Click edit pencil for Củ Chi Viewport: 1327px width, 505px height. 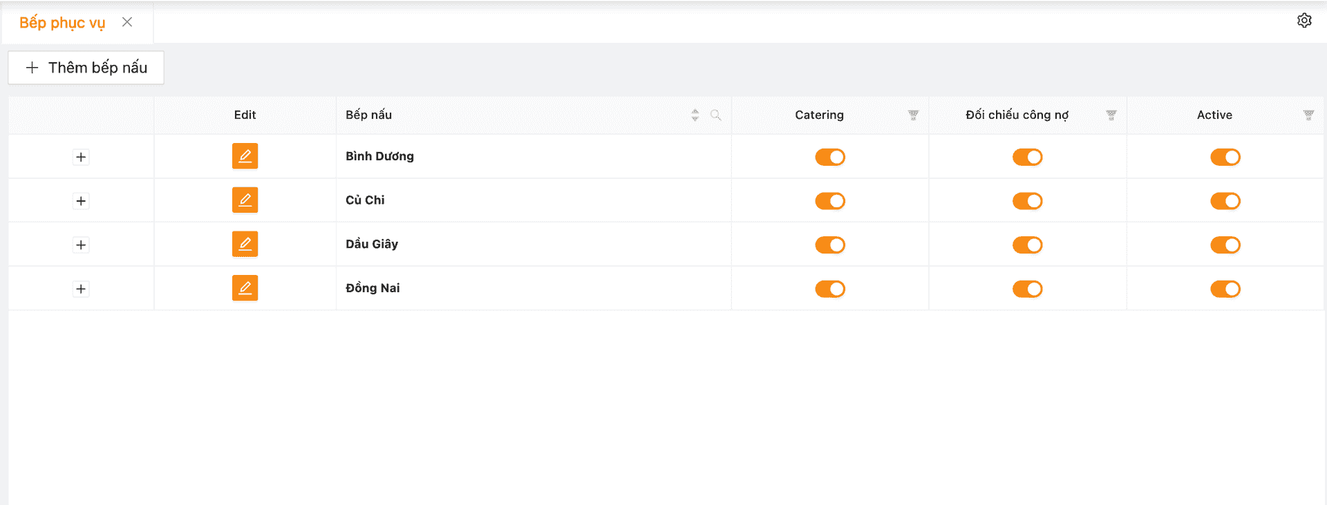245,200
